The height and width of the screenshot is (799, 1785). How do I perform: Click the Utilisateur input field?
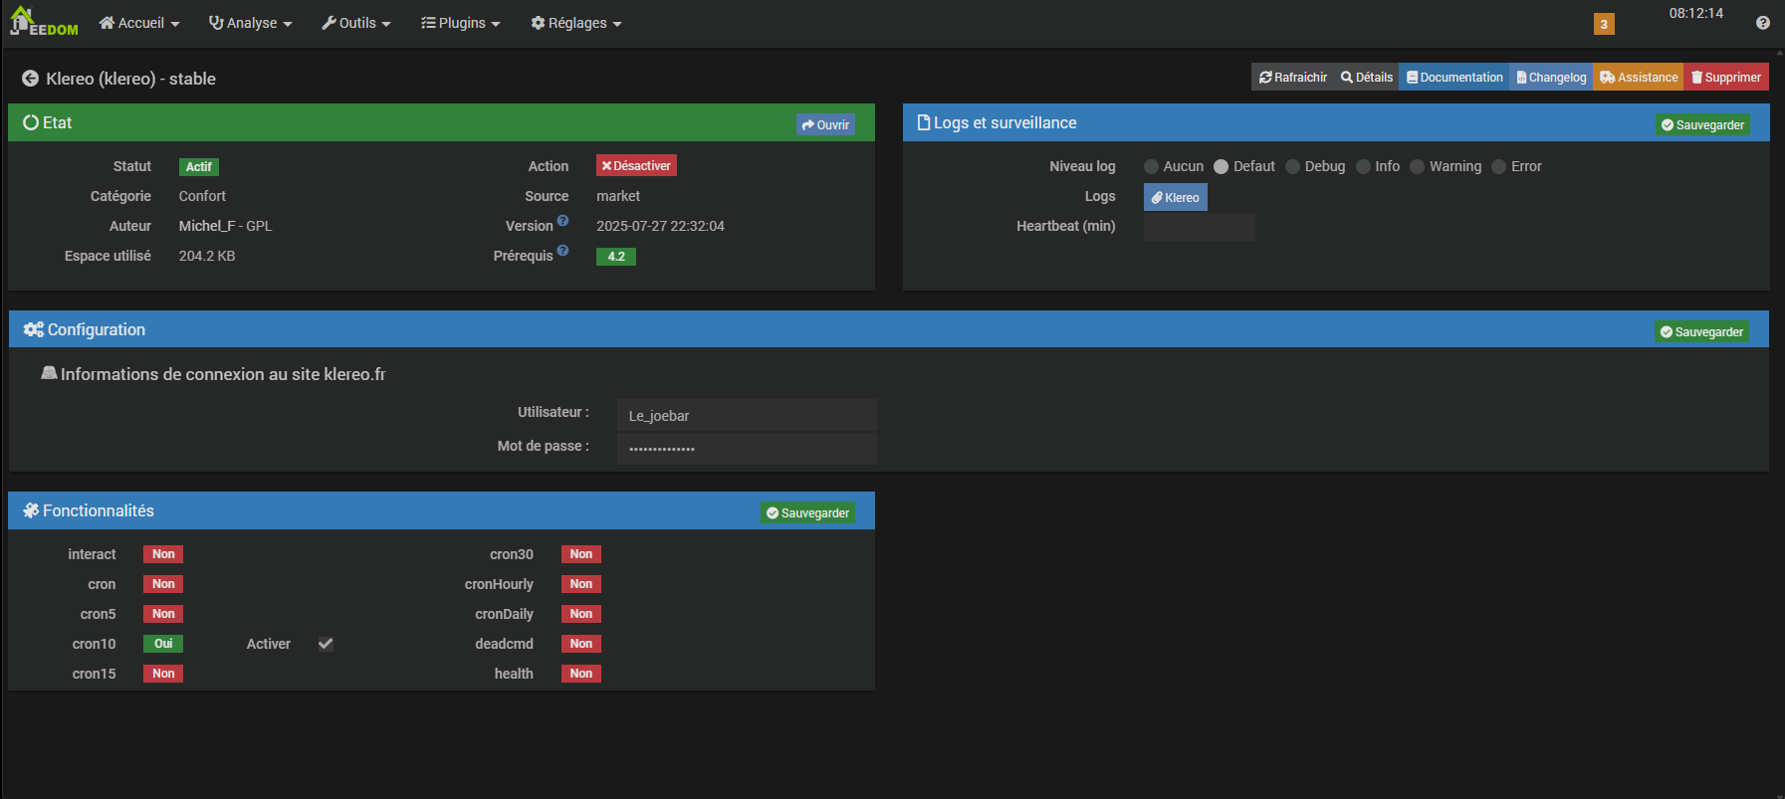coord(747,415)
